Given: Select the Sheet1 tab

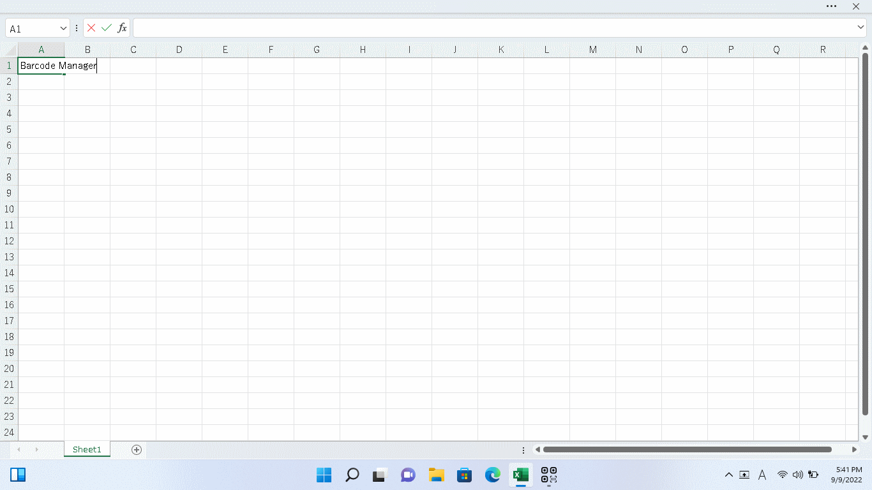Looking at the screenshot, I should coord(87,449).
